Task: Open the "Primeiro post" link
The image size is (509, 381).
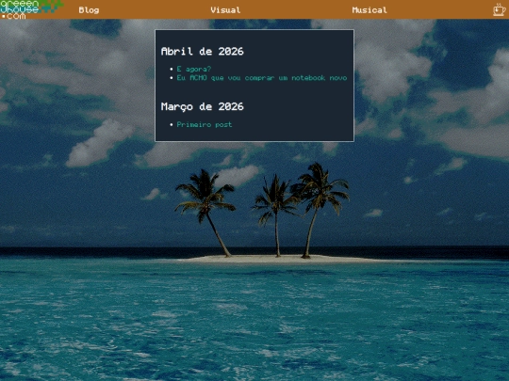Action: [x=205, y=124]
